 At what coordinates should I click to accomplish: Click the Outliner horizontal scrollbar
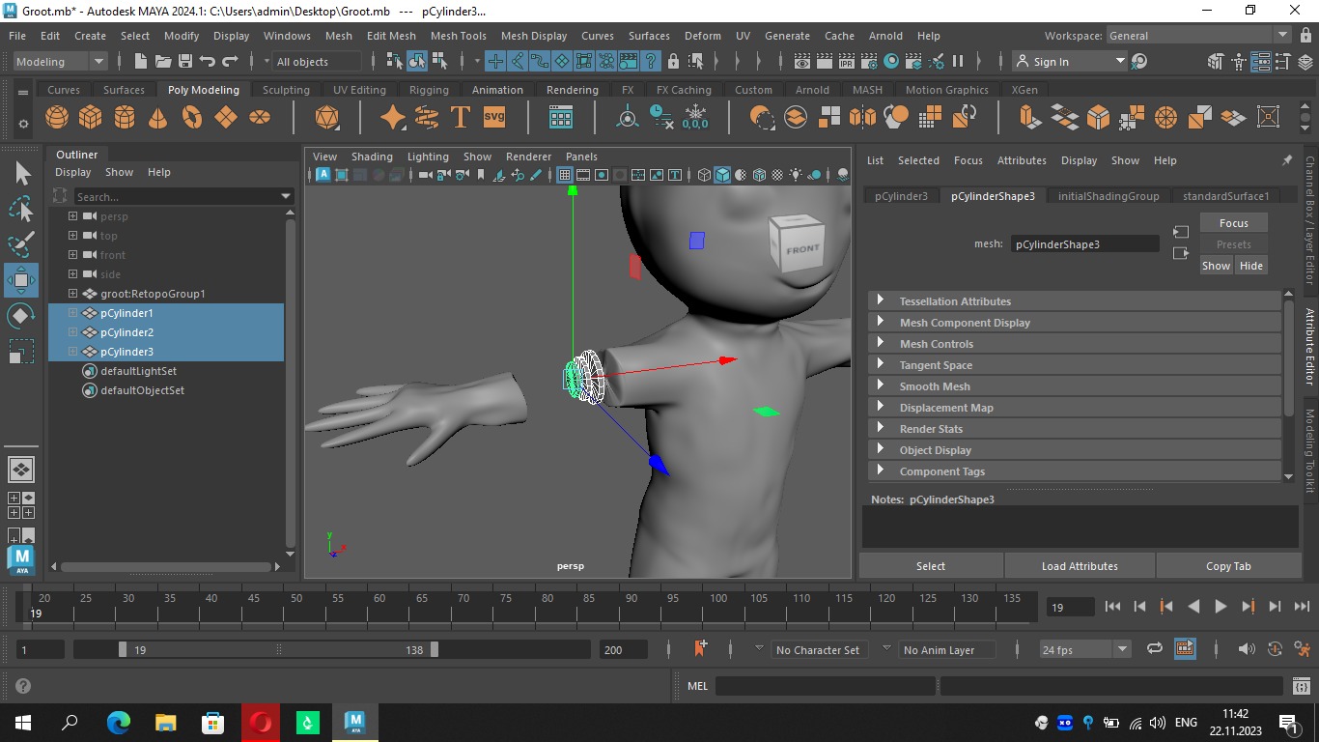point(165,566)
